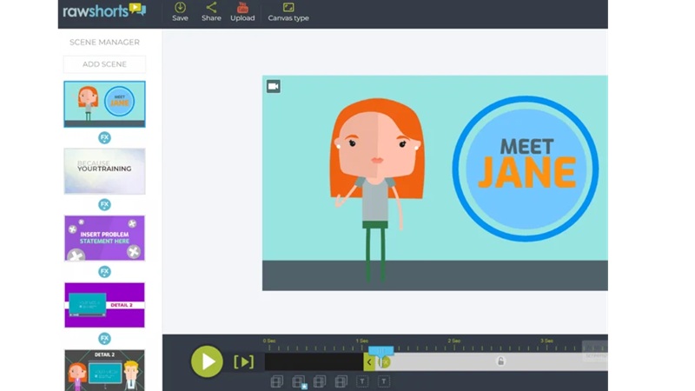Click the first layer icon below timeline
This screenshot has width=695, height=391.
(276, 381)
